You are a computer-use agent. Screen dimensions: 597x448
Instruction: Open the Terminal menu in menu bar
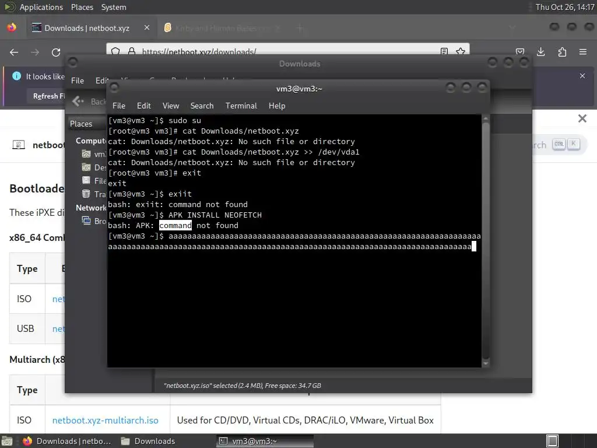[241, 106]
